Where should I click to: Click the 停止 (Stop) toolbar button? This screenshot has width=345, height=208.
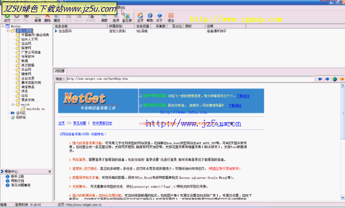point(26,18)
